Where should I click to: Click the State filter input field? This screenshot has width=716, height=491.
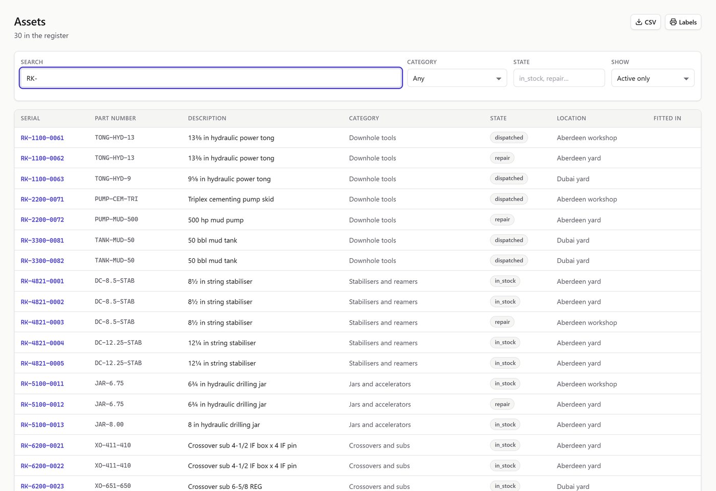pyautogui.click(x=559, y=78)
